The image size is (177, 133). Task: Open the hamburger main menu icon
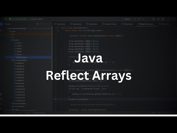pos(6,19)
